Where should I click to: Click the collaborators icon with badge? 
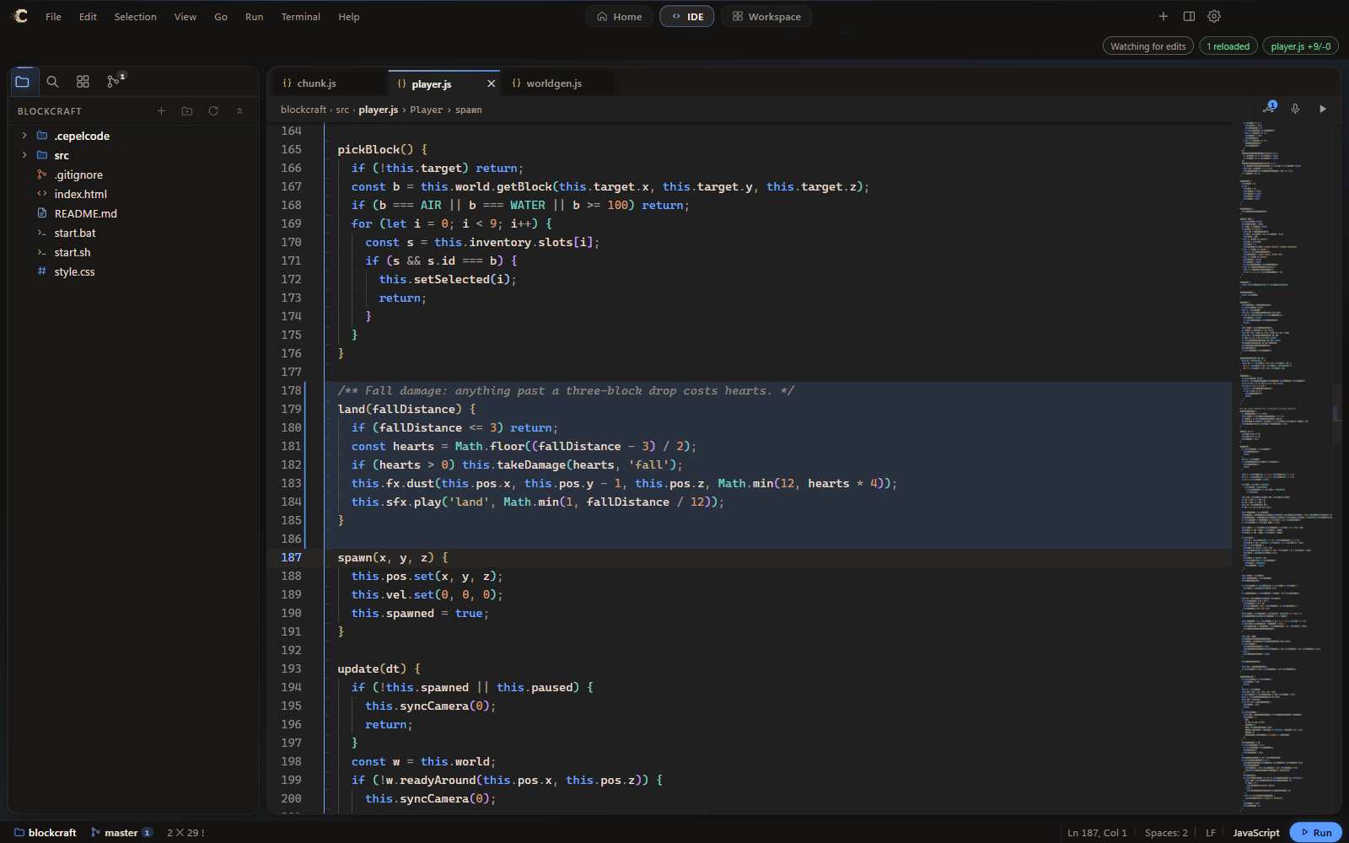coord(1270,108)
